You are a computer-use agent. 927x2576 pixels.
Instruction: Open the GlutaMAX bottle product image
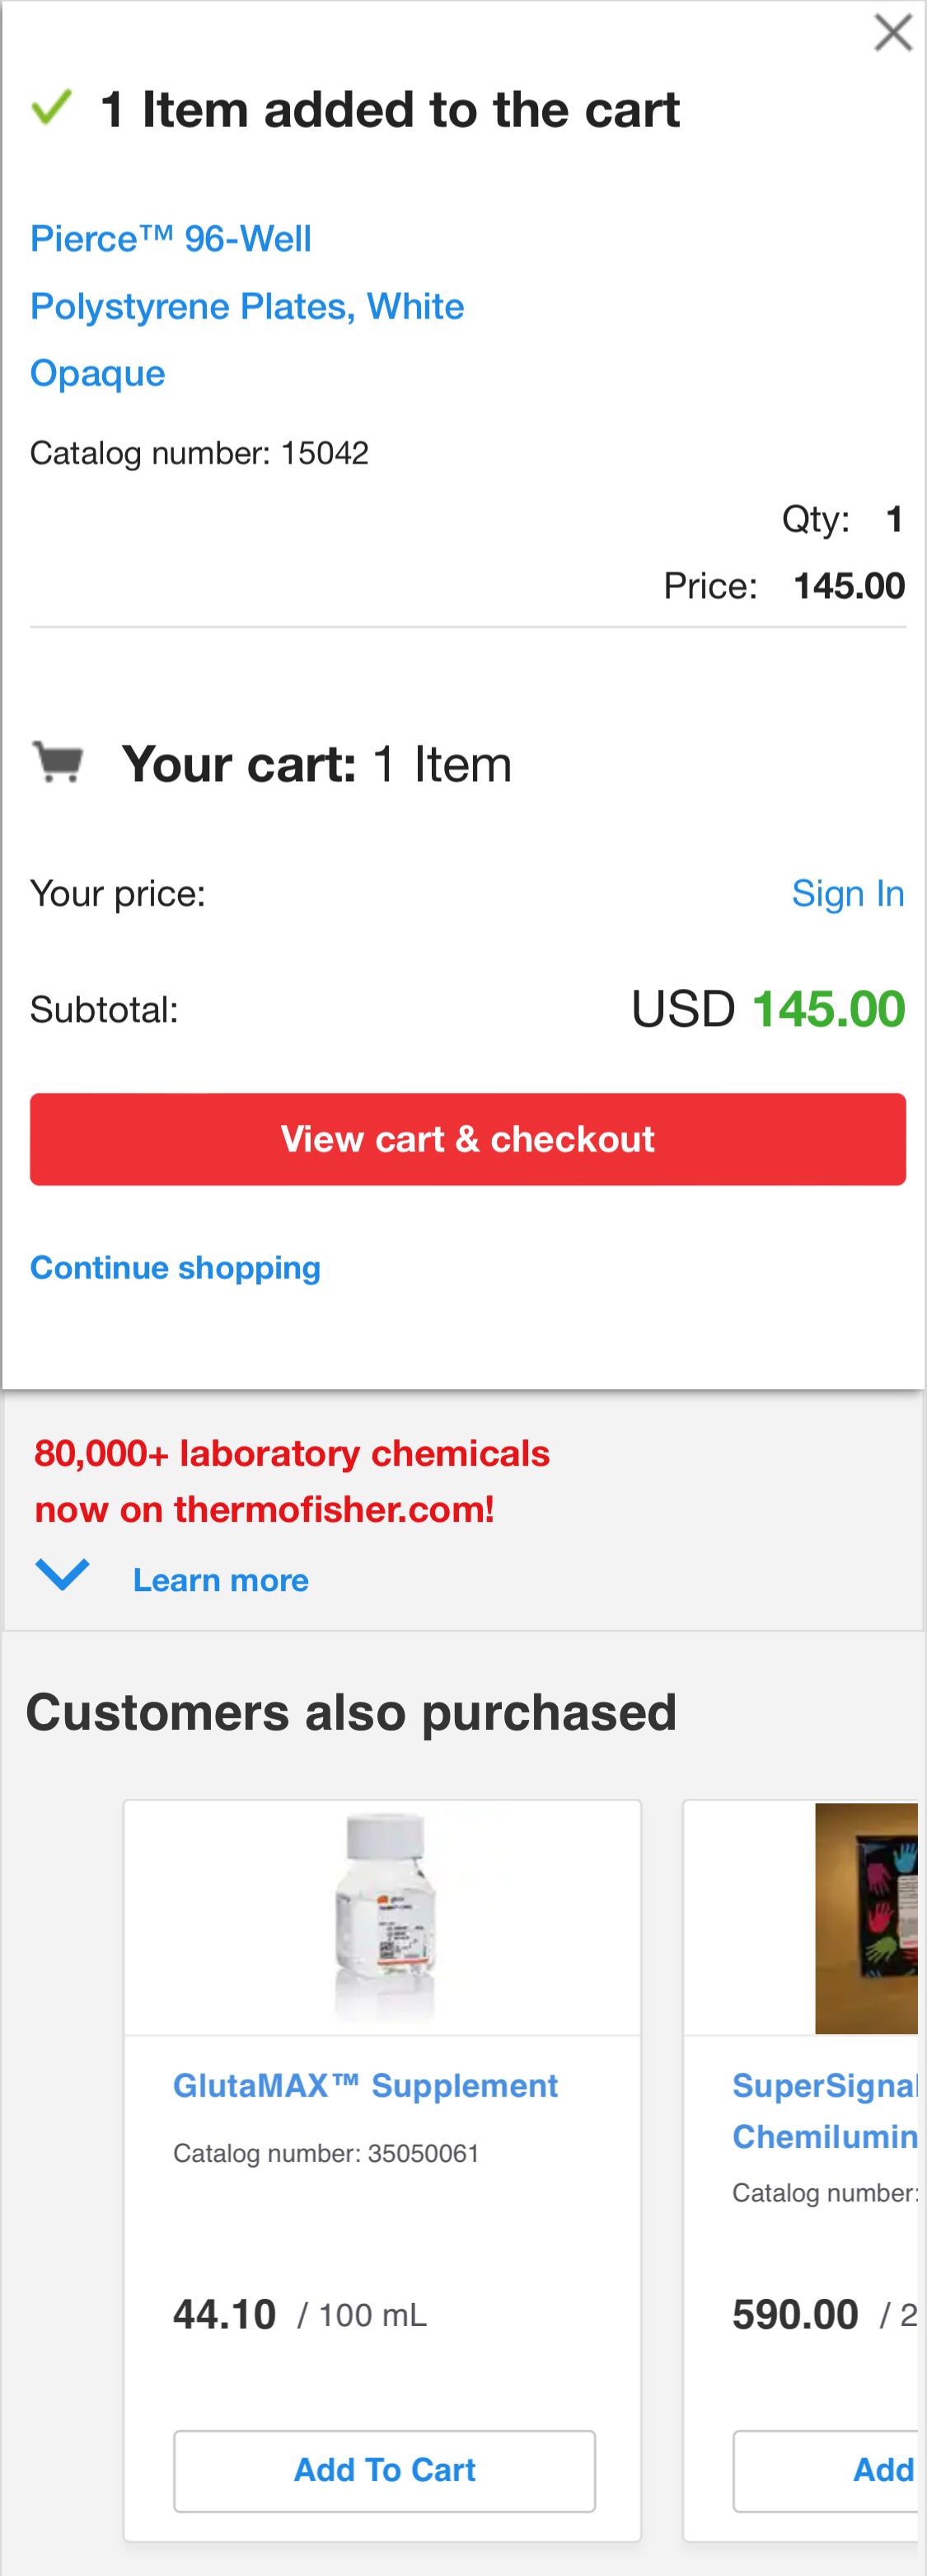(x=384, y=1916)
